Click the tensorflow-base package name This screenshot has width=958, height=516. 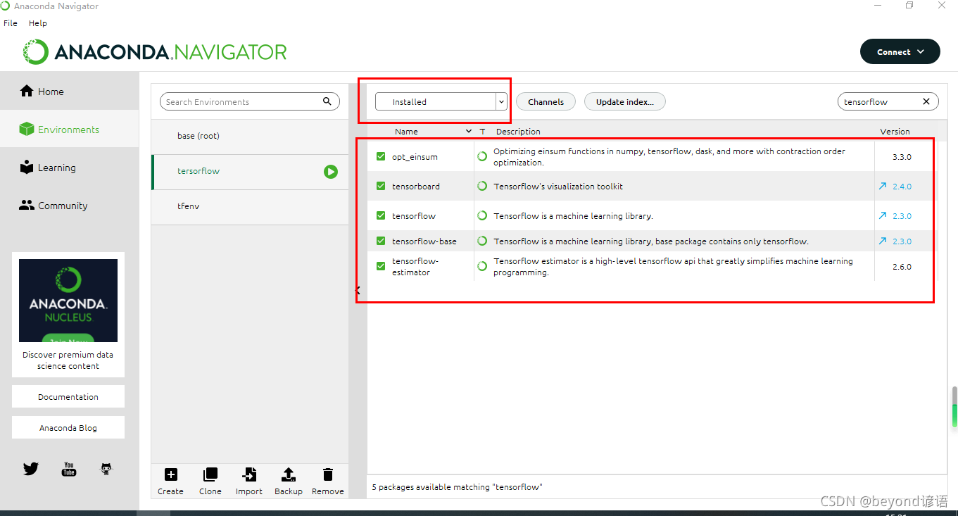pyautogui.click(x=424, y=241)
